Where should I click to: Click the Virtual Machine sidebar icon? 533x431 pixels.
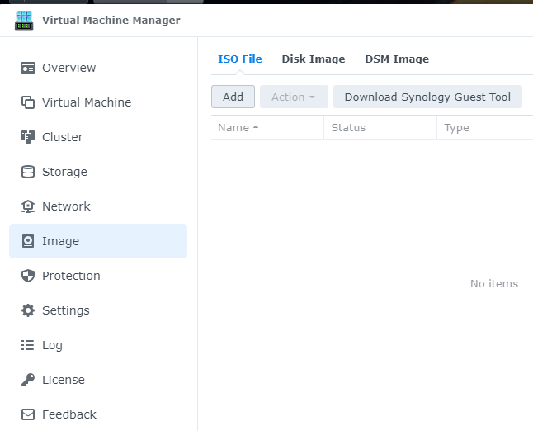pos(28,102)
